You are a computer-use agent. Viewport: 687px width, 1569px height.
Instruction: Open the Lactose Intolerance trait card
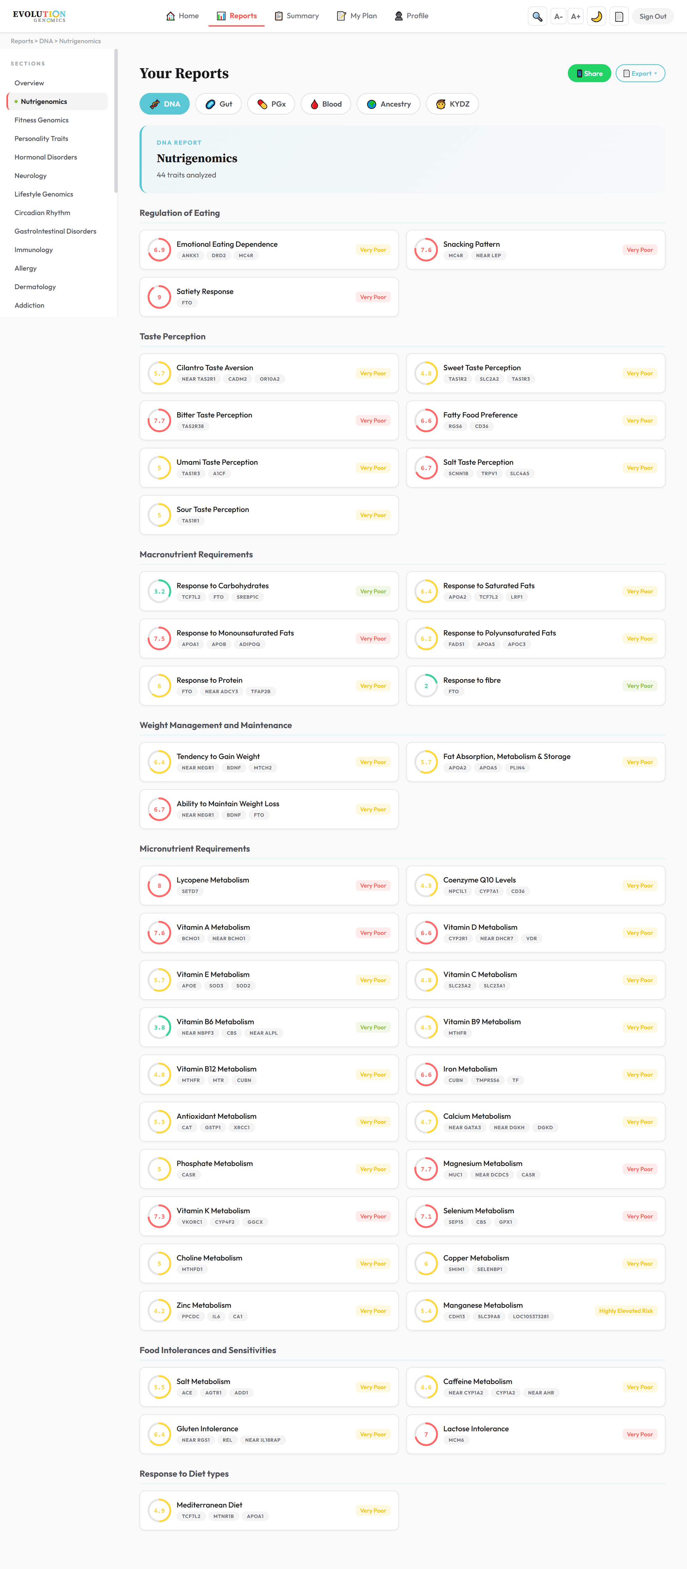click(x=535, y=1434)
